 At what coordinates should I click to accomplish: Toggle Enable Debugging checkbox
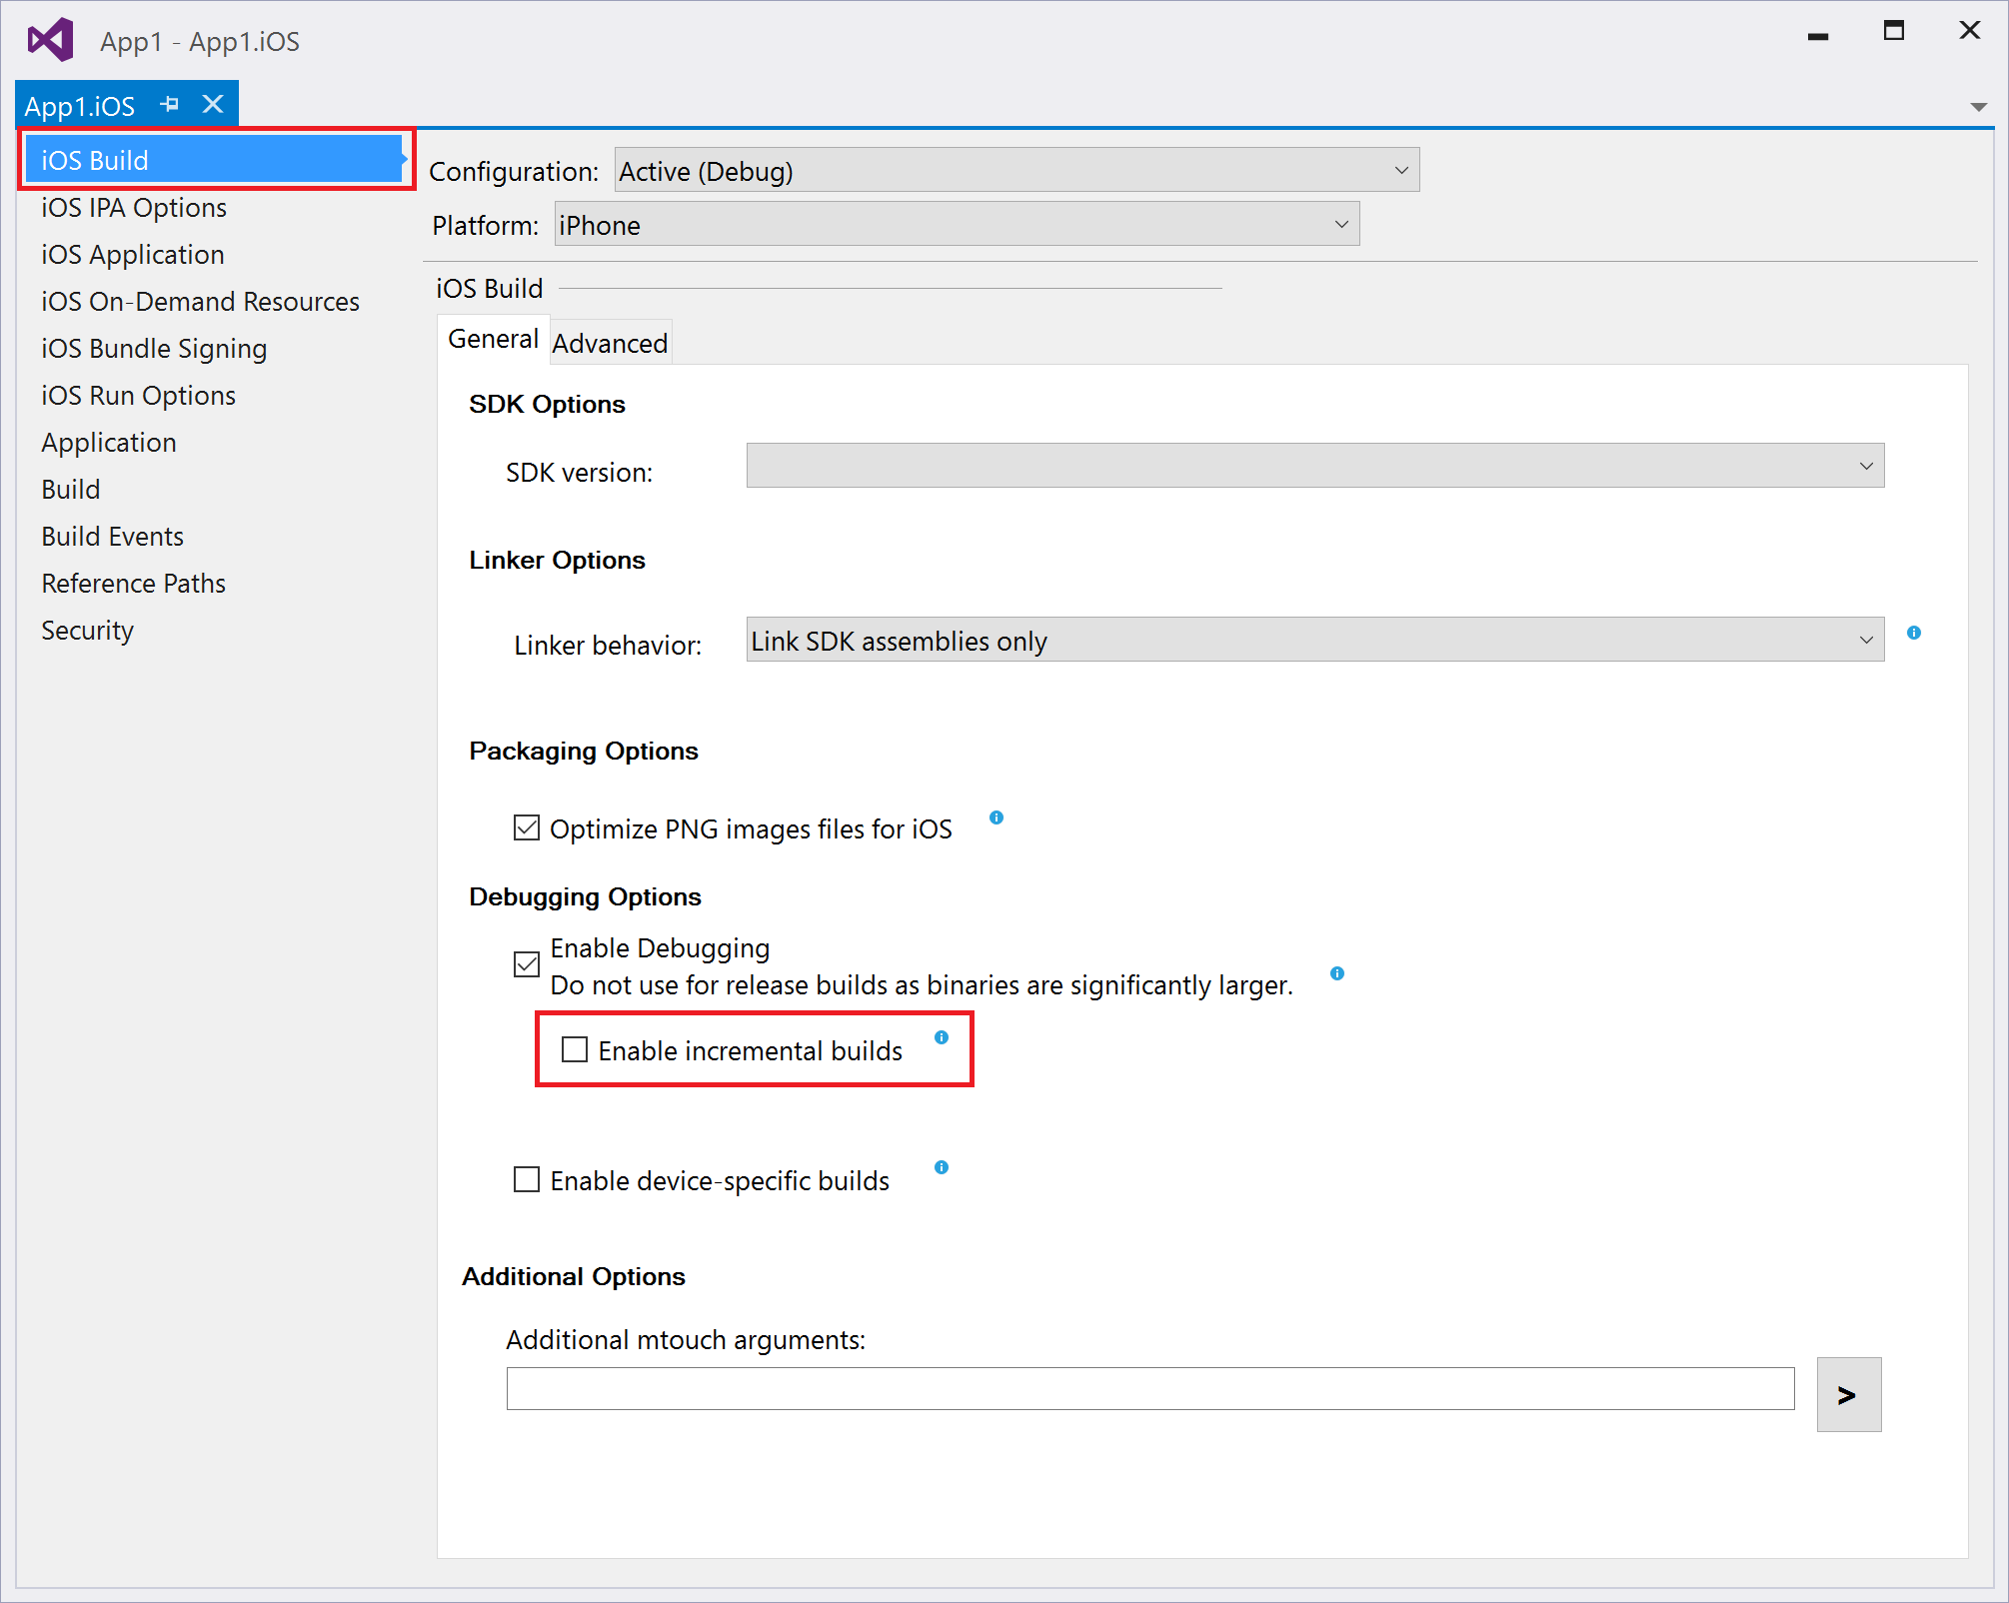click(525, 961)
